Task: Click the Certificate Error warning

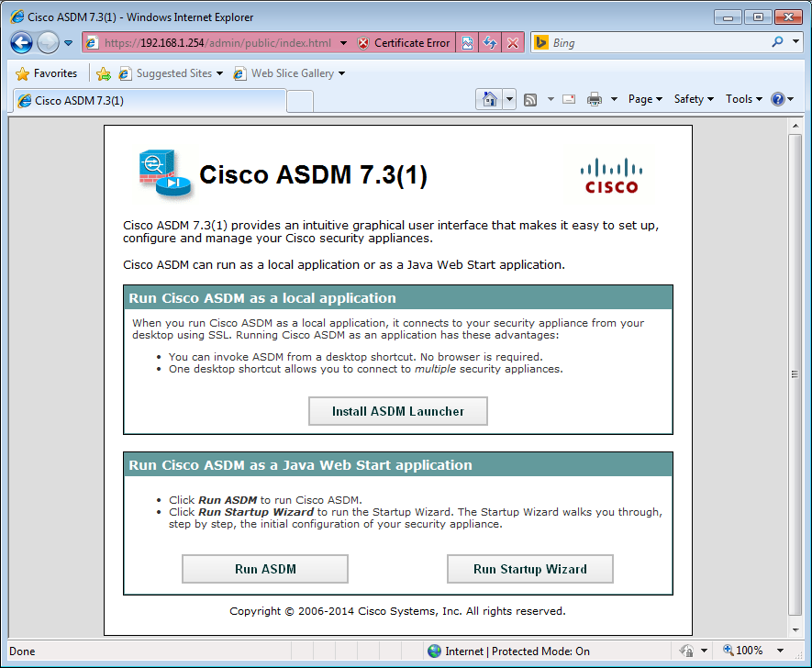Action: coord(404,43)
